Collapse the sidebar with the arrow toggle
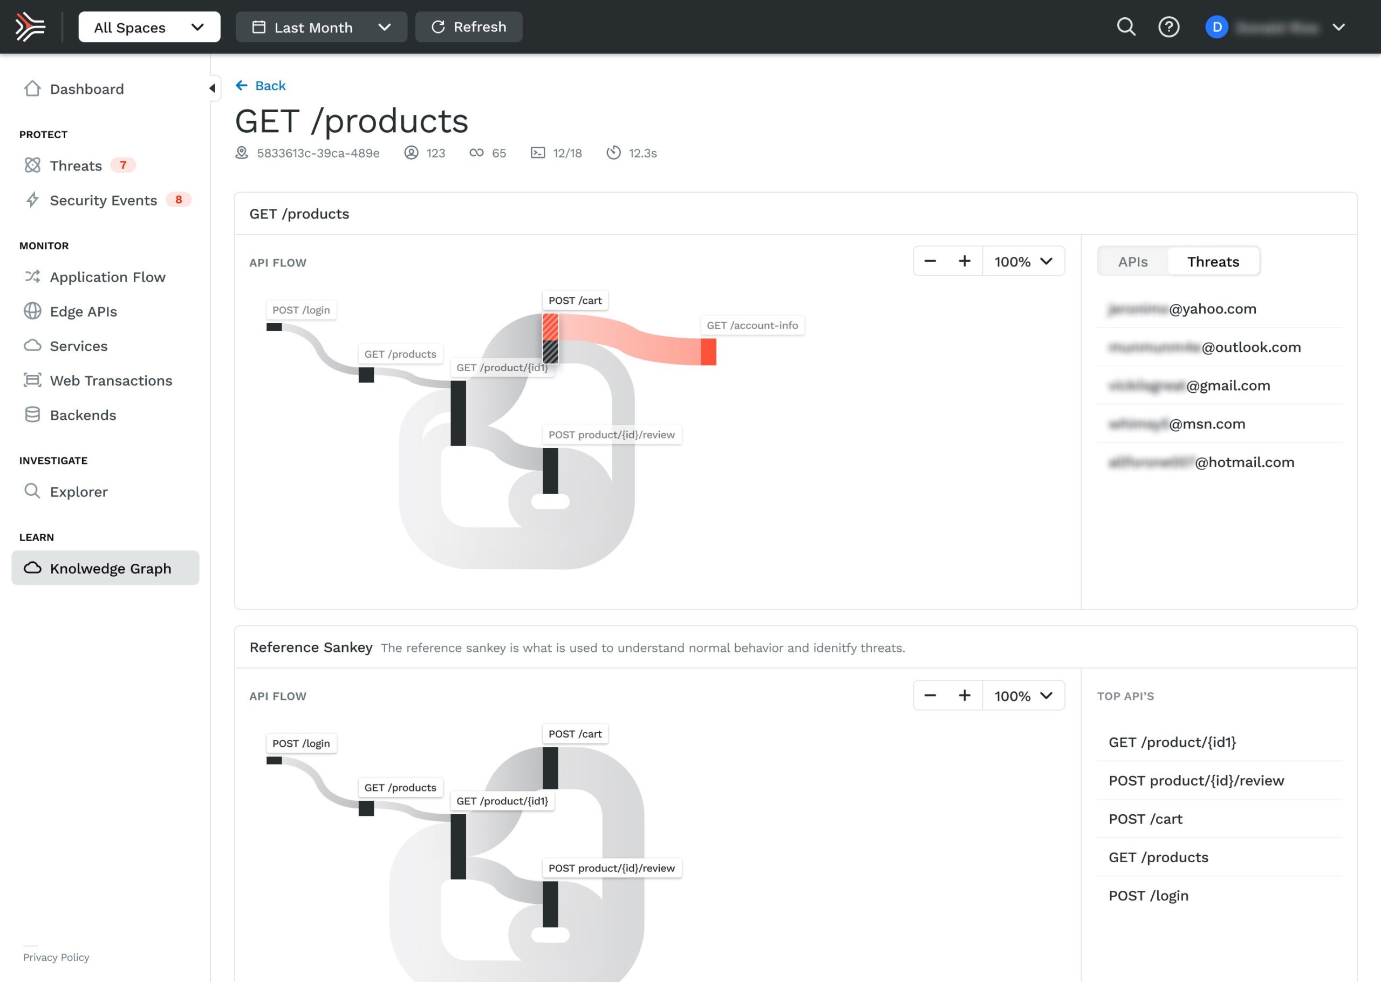The height and width of the screenshot is (982, 1381). pyautogui.click(x=212, y=88)
